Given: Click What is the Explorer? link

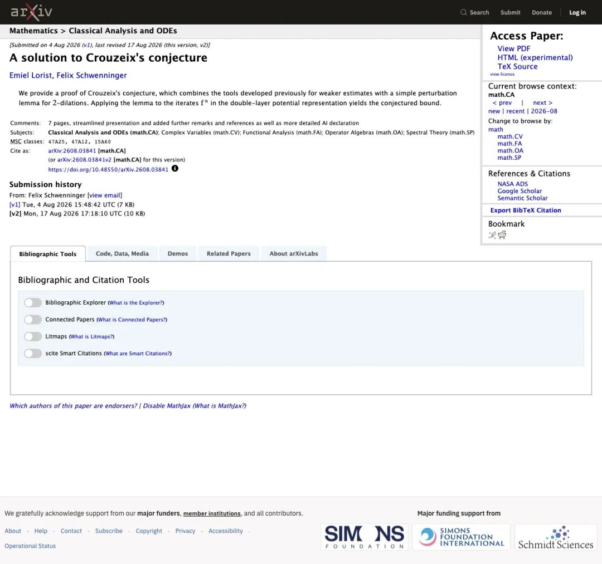Looking at the screenshot, I should pyautogui.click(x=136, y=303).
